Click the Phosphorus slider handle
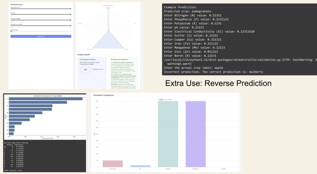317x174 pixels. (x=70, y=26)
